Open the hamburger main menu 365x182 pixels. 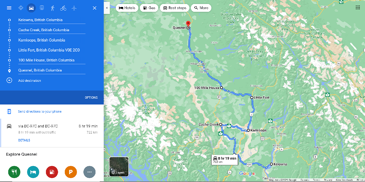(x=9, y=8)
